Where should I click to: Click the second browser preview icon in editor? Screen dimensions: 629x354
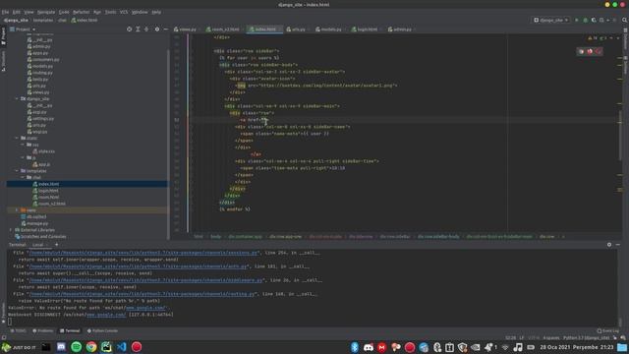tap(590, 51)
